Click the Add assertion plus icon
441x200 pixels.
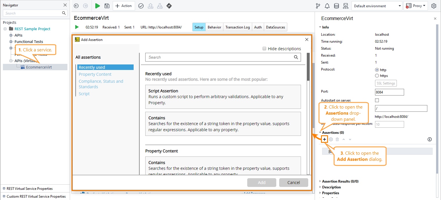(325, 139)
